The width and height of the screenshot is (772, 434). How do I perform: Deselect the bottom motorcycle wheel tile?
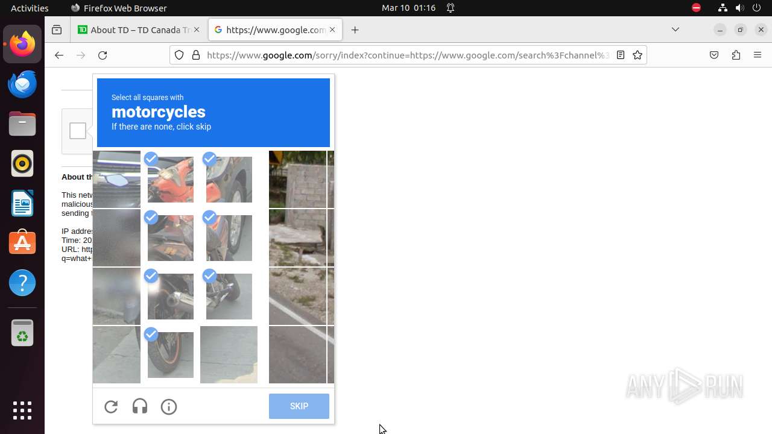[171, 355]
